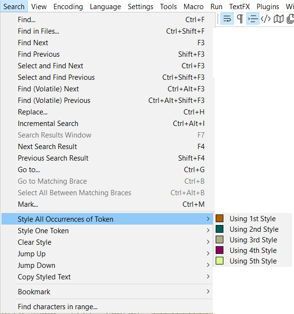Click the code tag language icon

pyautogui.click(x=266, y=19)
